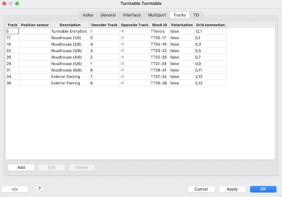Apply the turntable changes
The height and width of the screenshot is (197, 282).
pyautogui.click(x=232, y=189)
